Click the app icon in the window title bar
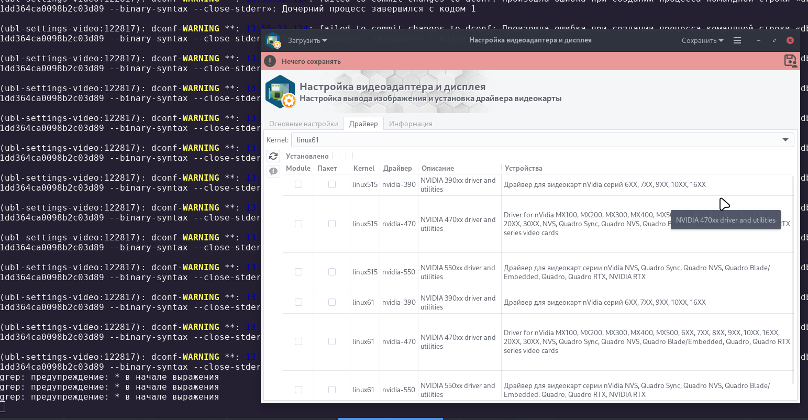Viewport: 808px width, 420px height. tap(273, 40)
